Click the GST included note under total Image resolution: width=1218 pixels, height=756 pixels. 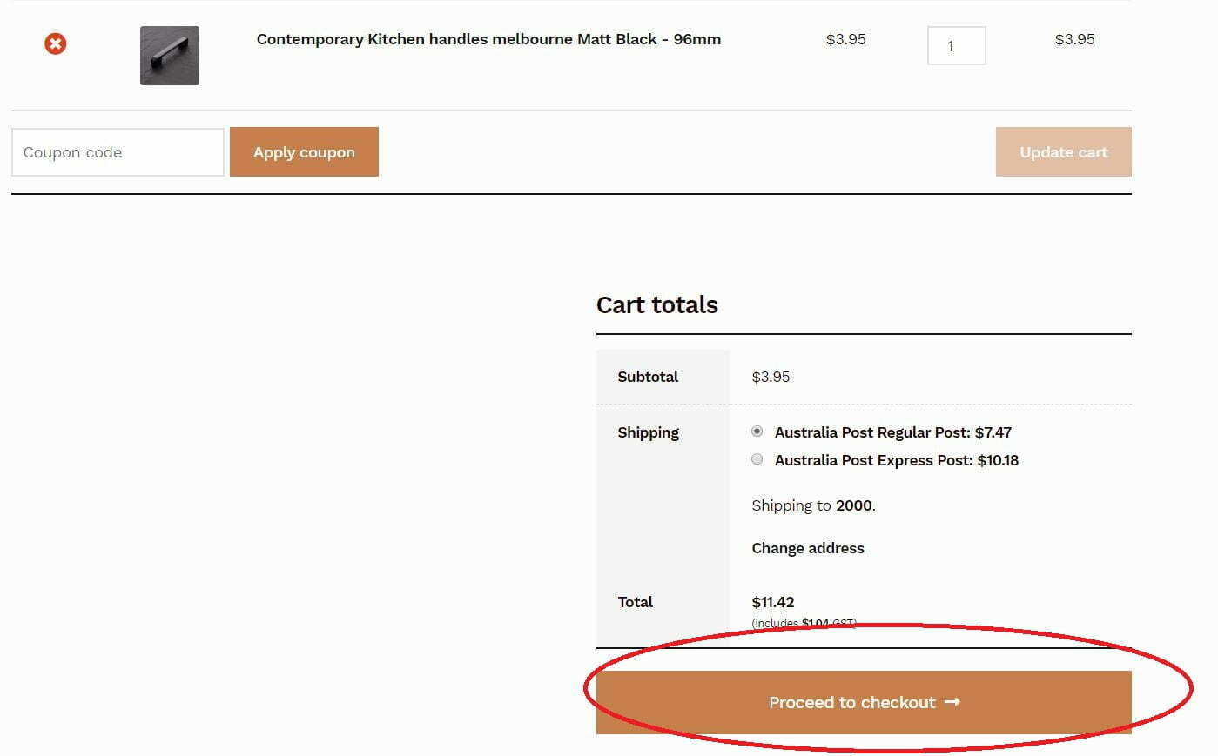[804, 623]
